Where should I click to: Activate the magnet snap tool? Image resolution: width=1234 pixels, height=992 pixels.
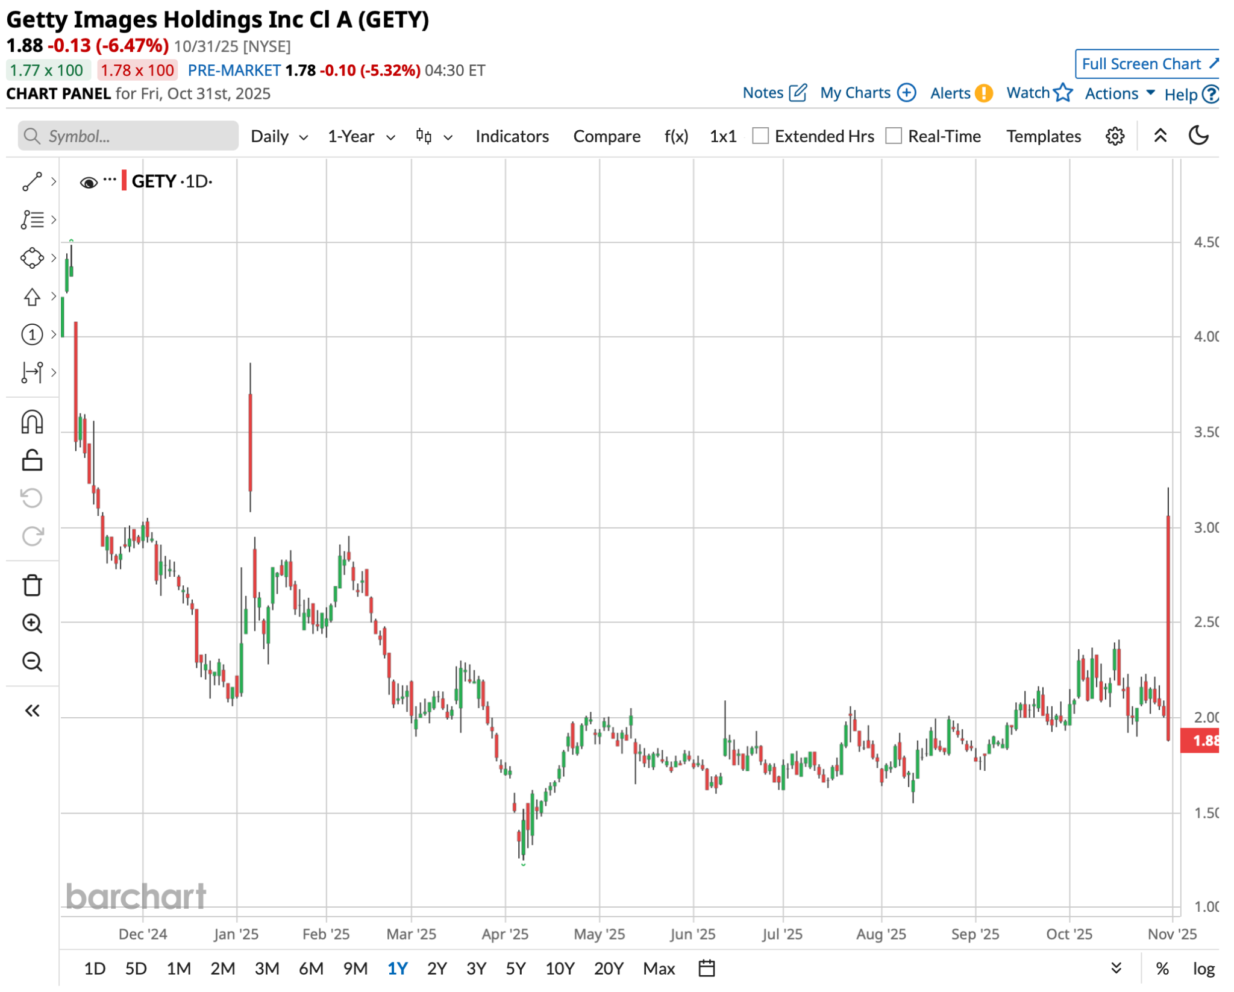[x=32, y=422]
